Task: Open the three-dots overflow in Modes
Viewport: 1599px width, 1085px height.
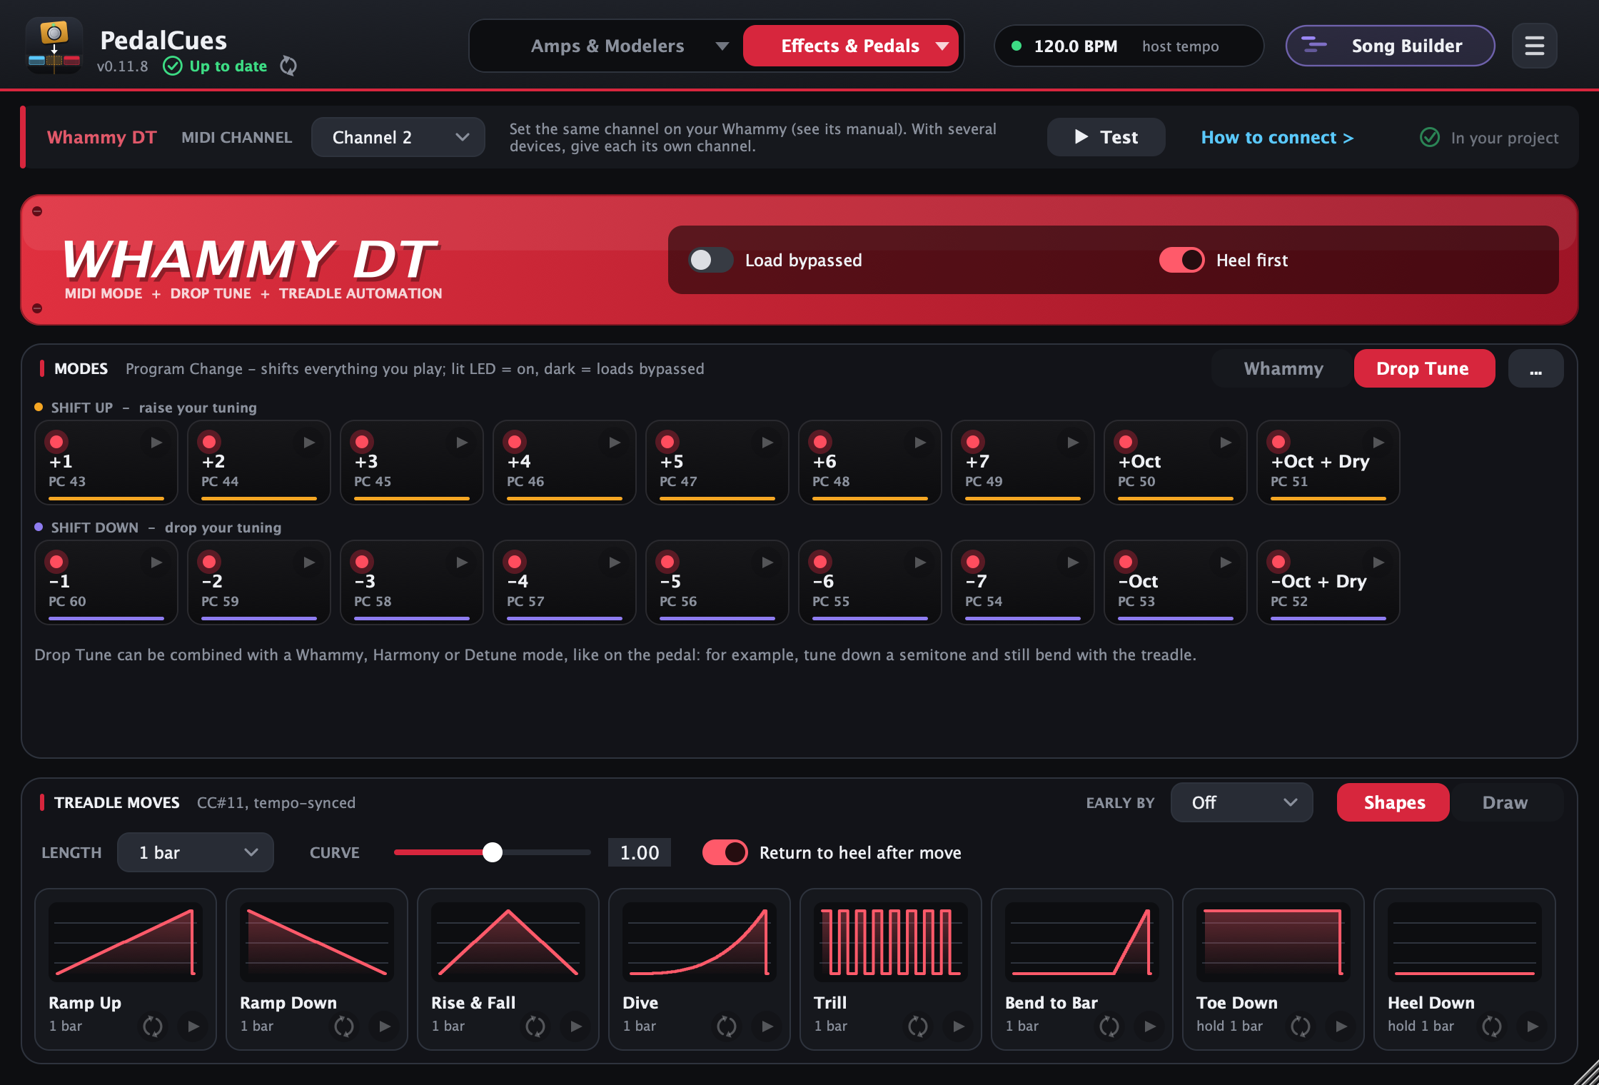Action: point(1535,368)
